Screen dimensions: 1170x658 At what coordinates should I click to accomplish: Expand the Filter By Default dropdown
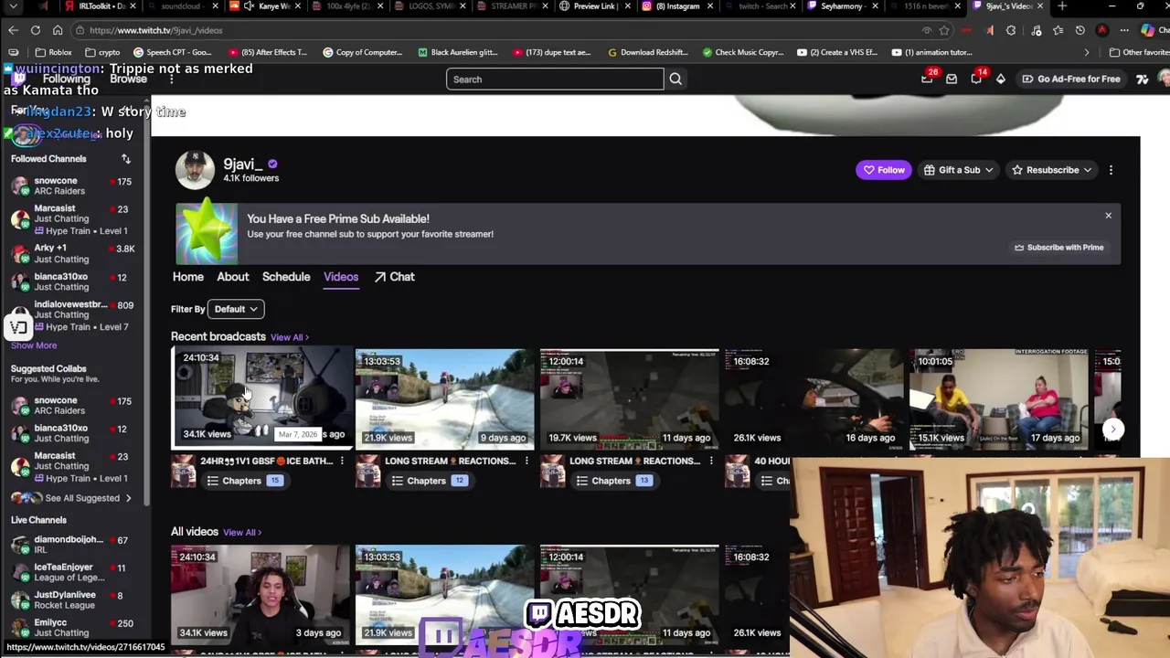[x=236, y=309]
